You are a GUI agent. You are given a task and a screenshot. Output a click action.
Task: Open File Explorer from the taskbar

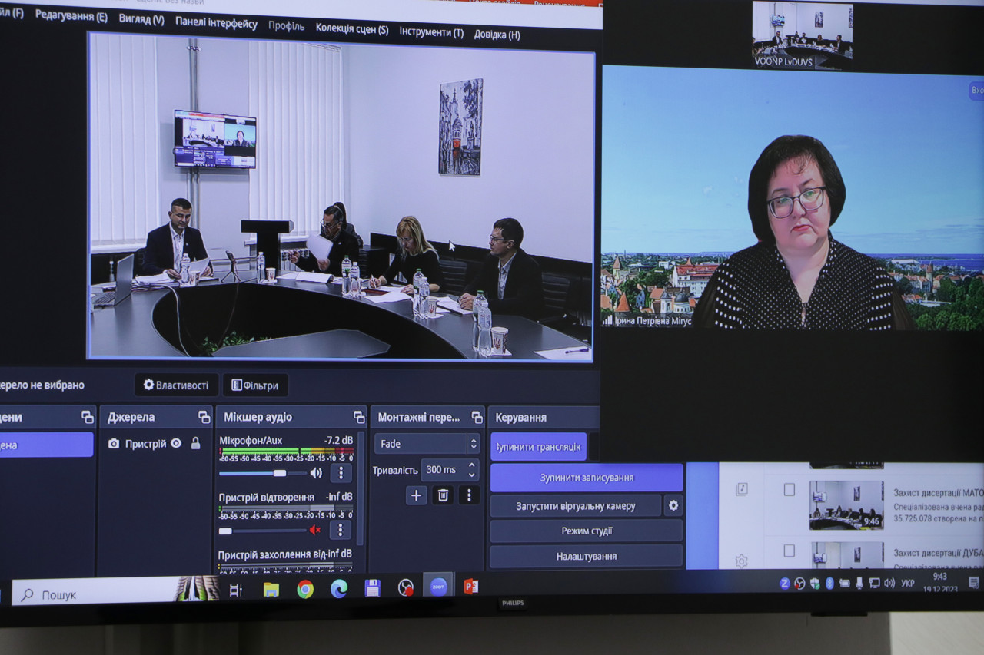271,589
